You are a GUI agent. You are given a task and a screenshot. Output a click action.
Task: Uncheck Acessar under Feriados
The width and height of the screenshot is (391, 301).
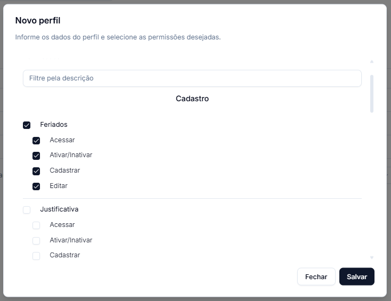coord(36,141)
